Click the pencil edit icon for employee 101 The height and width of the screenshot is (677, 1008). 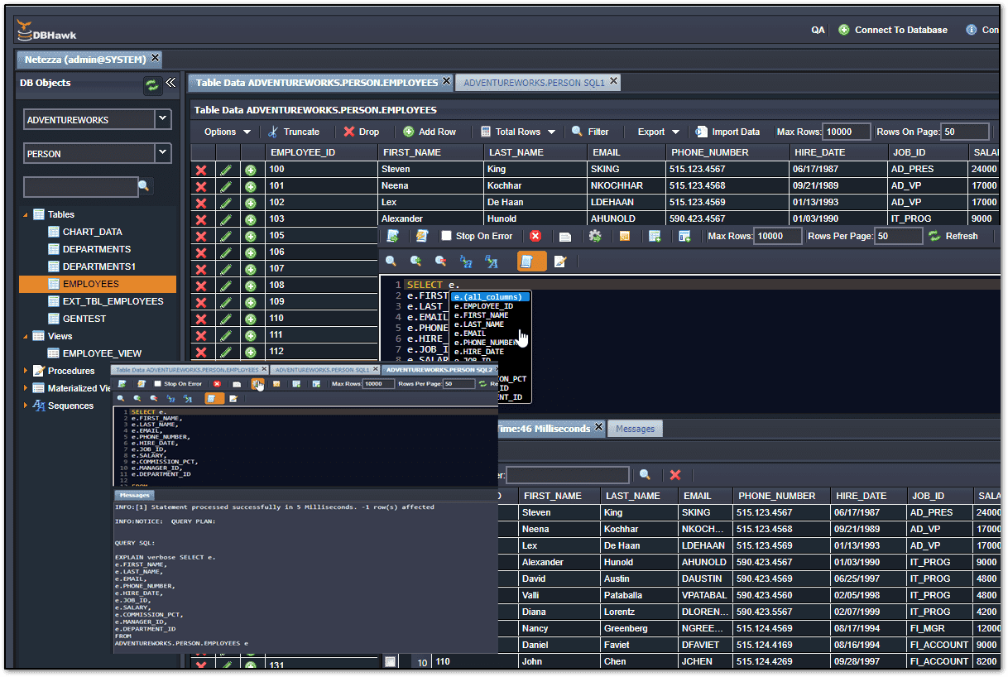[226, 186]
